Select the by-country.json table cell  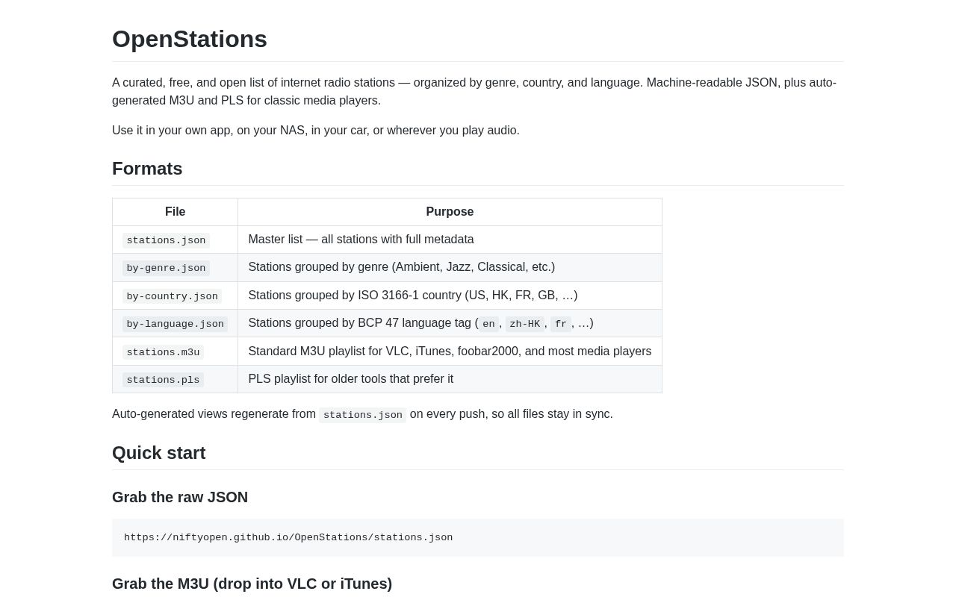point(175,296)
